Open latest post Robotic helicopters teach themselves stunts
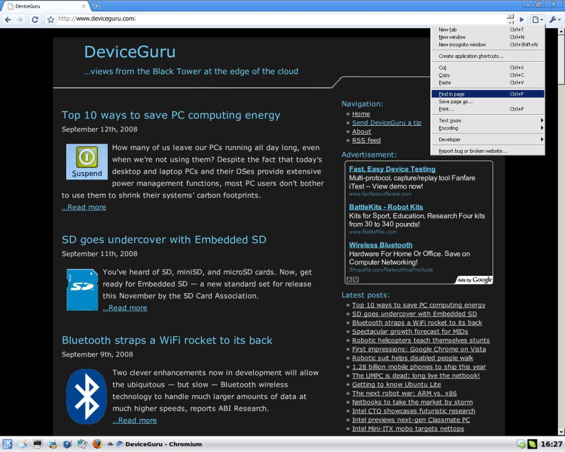The width and height of the screenshot is (565, 452). pyautogui.click(x=421, y=341)
